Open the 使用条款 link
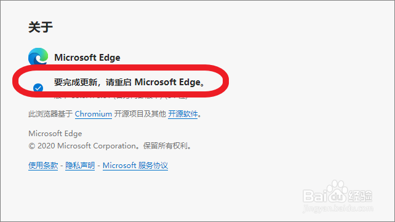 point(43,166)
